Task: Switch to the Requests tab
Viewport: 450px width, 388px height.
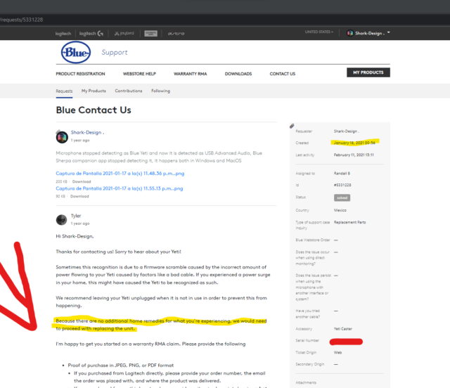Action: click(64, 91)
